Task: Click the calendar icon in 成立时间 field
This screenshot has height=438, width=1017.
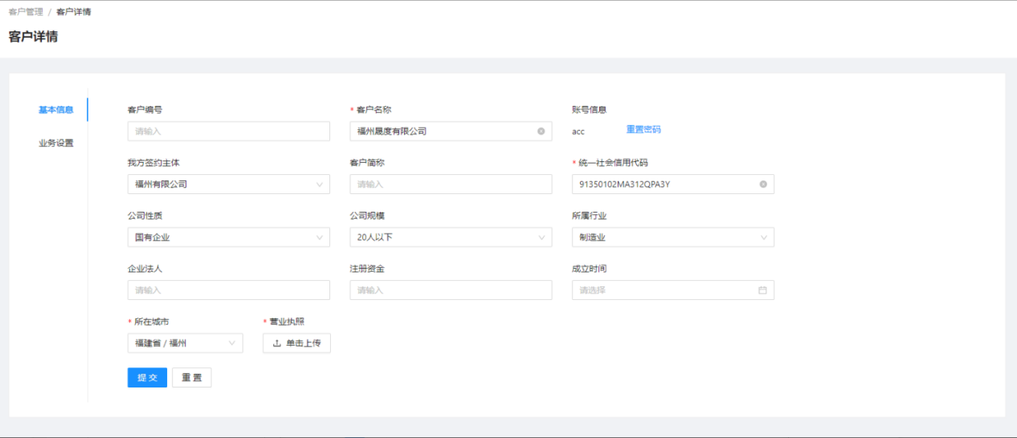Action: 762,290
